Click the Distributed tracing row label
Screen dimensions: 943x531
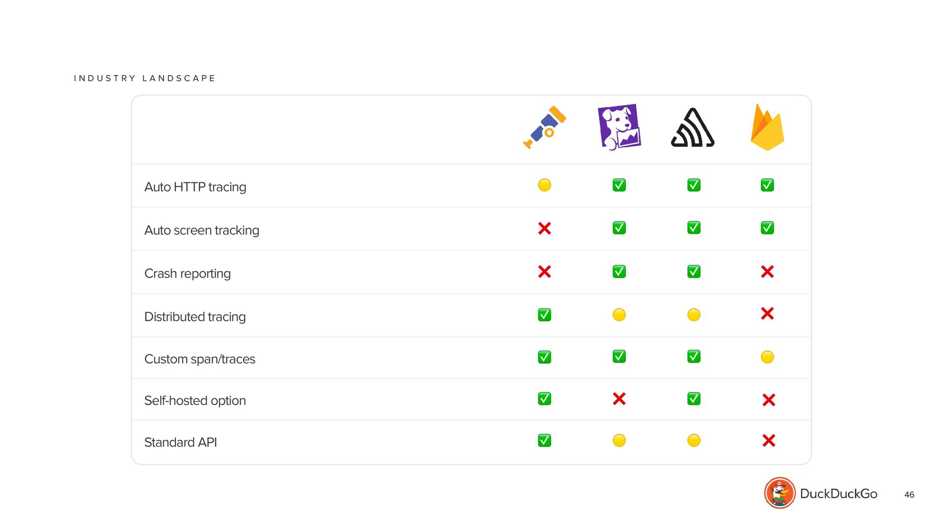[x=195, y=317]
